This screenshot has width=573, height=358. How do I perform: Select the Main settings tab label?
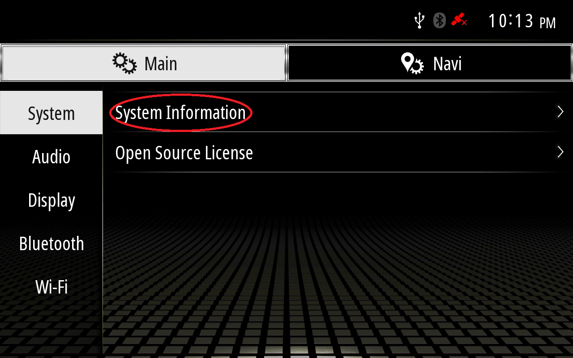(x=161, y=64)
